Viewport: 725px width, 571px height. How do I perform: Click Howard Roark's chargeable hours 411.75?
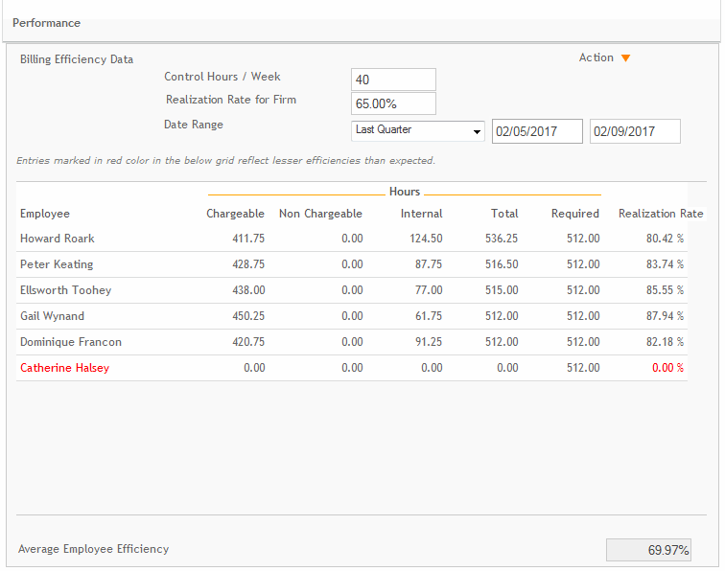[x=248, y=239]
